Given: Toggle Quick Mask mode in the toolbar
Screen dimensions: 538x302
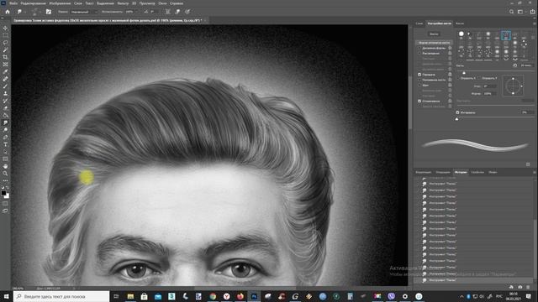Looking at the screenshot, I should point(5,204).
